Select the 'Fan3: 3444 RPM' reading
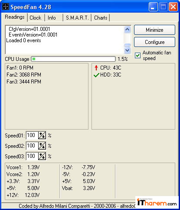 pyautogui.click(x=24, y=82)
